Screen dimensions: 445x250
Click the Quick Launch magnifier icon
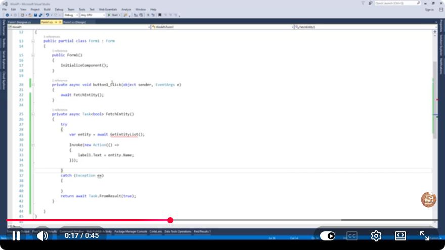click(x=418, y=3)
